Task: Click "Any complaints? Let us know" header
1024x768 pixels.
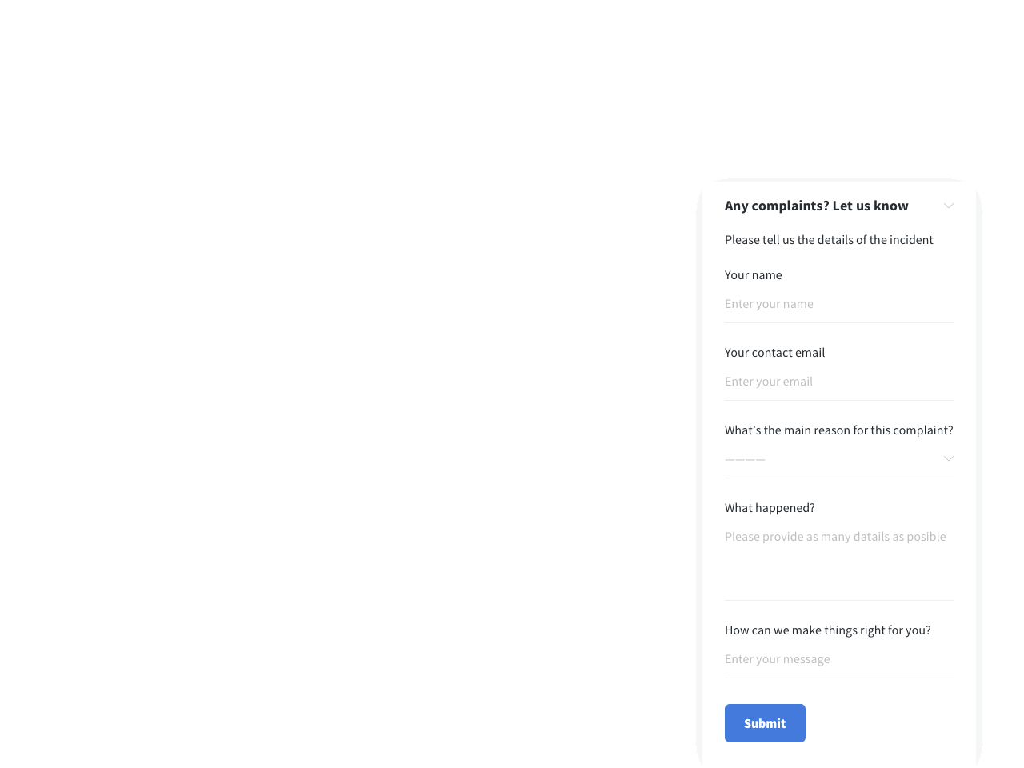Action: tap(816, 205)
